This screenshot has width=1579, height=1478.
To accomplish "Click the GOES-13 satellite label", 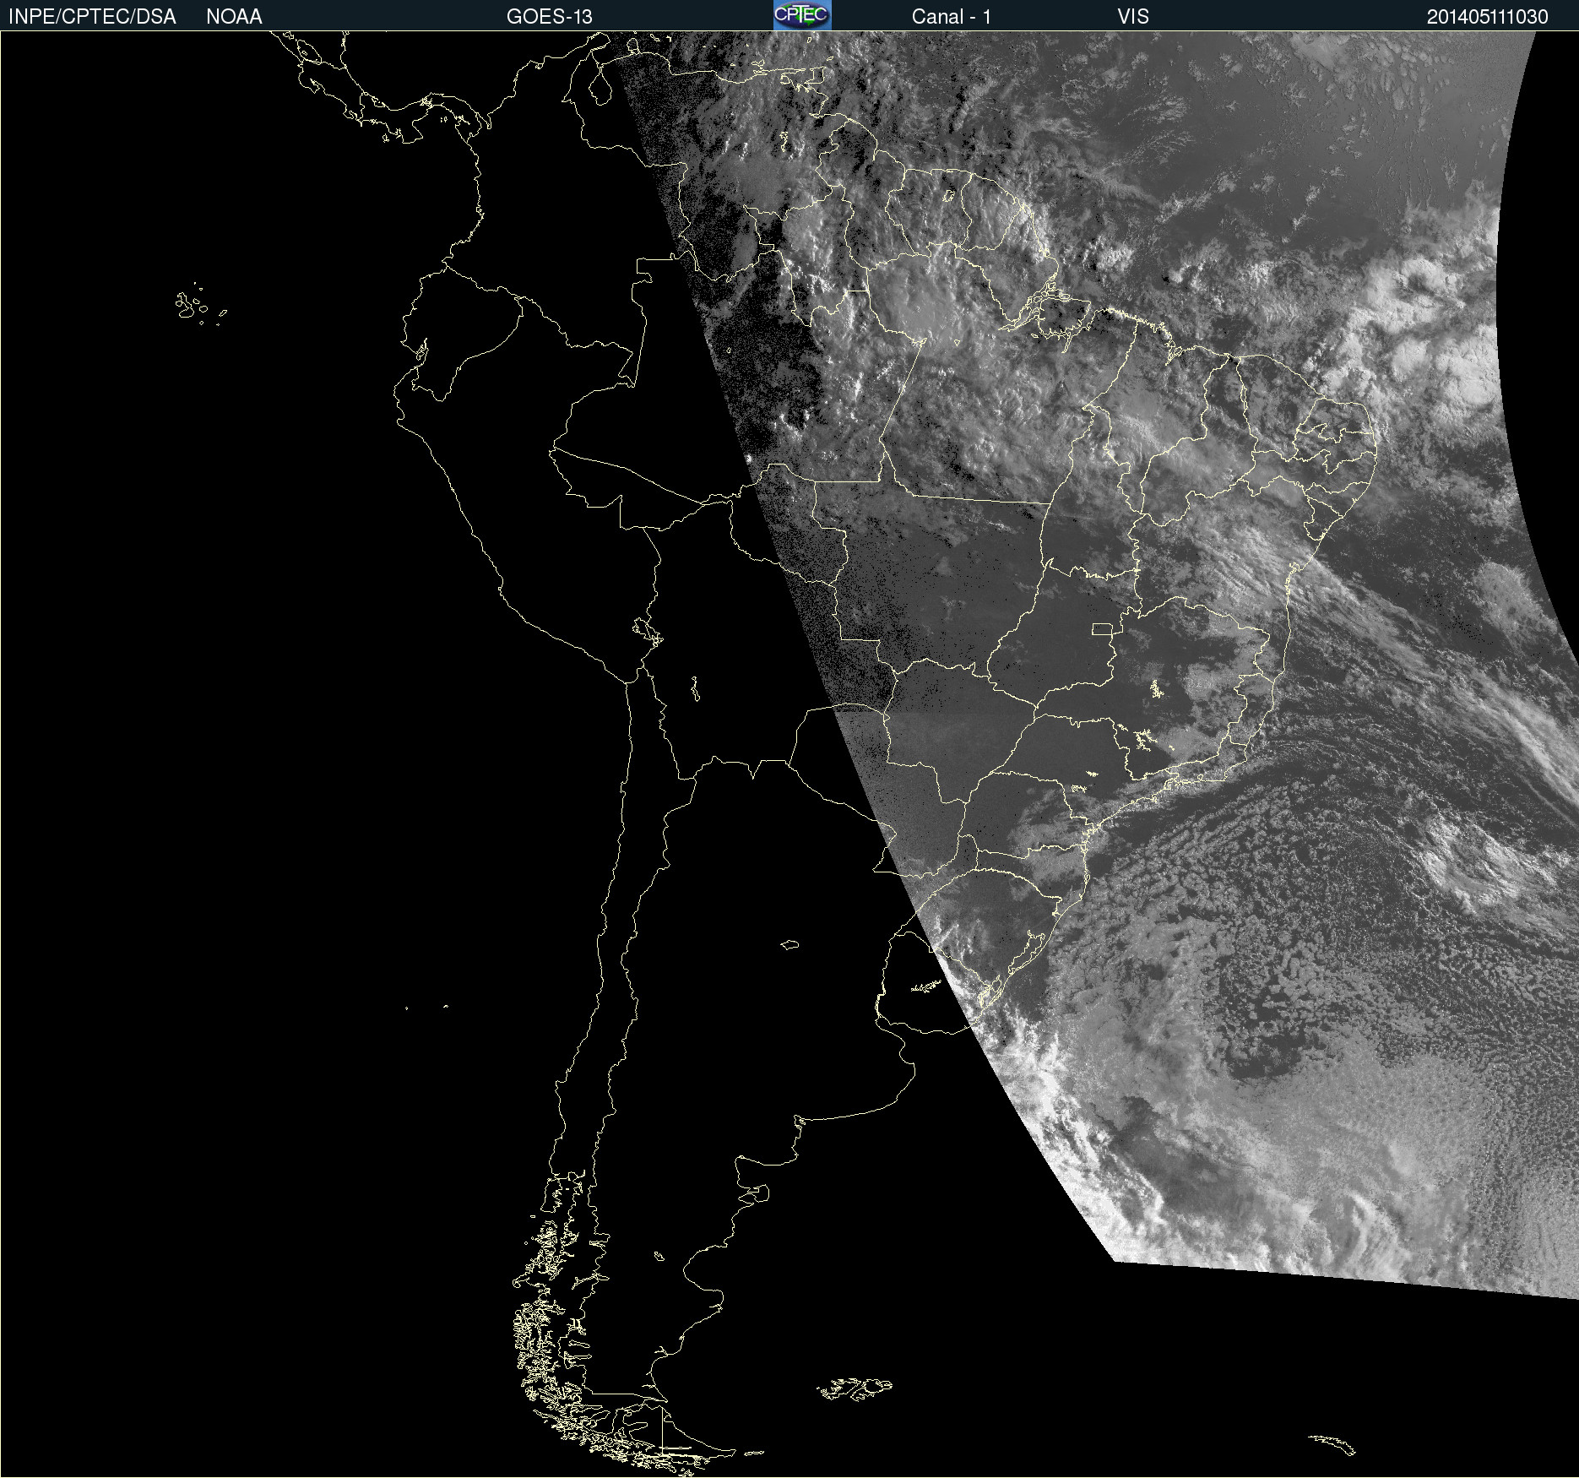I will tap(550, 17).
